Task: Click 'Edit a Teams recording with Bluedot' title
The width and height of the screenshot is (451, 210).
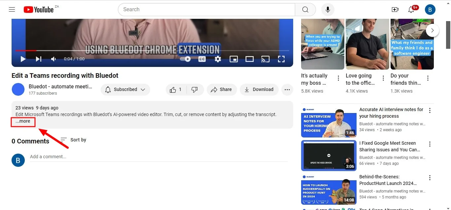Action: pos(65,75)
